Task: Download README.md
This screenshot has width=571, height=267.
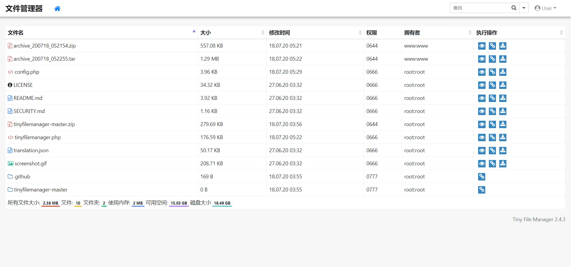Action: coord(503,98)
